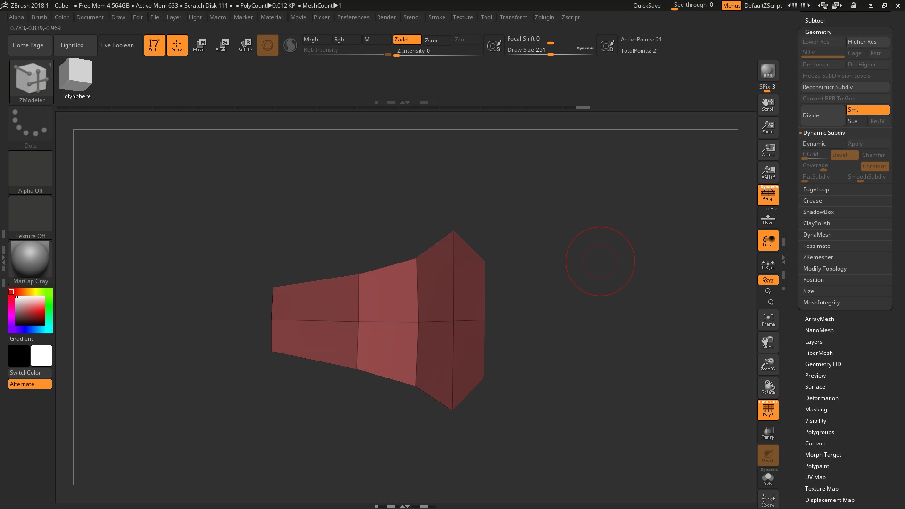The image size is (905, 509).
Task: Click the Divide button
Action: pos(823,115)
